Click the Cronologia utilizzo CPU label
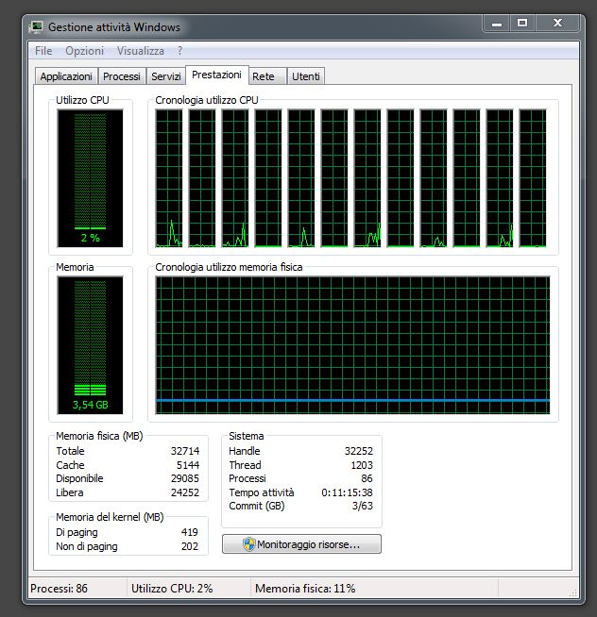The width and height of the screenshot is (597, 617). coord(207,100)
